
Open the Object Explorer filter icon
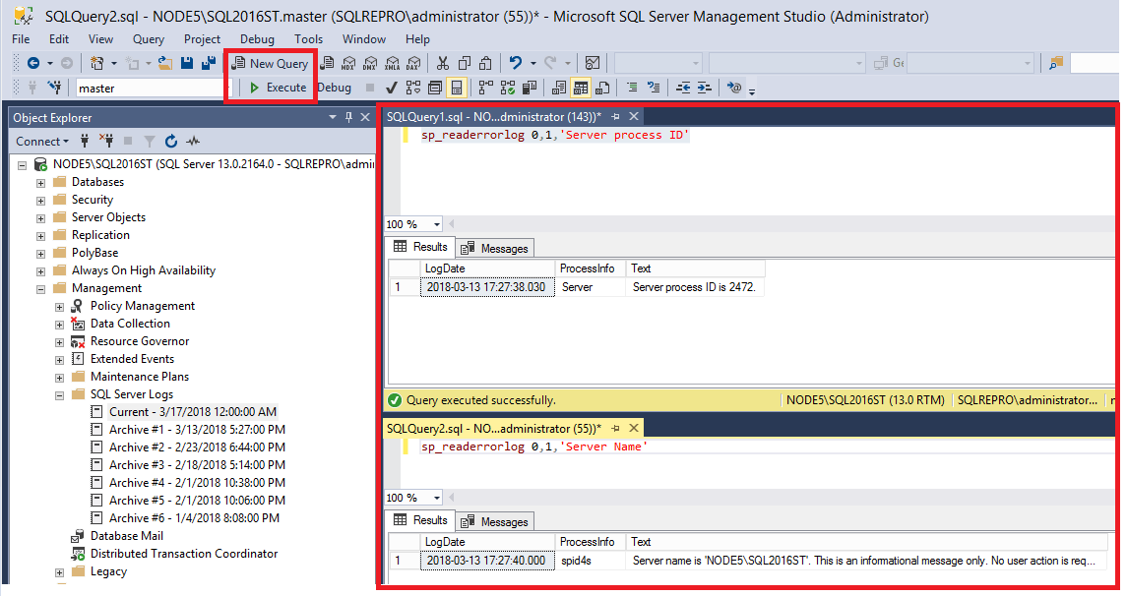click(x=150, y=141)
